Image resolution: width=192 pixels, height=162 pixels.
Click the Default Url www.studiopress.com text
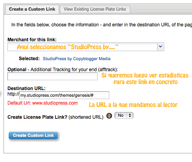coord(43,103)
